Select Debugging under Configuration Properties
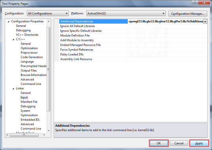Viewport: 212px width, 150px height. (23, 30)
